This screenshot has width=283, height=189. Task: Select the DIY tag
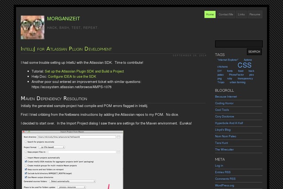point(219,71)
